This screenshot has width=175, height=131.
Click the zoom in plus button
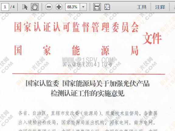click(x=59, y=7)
